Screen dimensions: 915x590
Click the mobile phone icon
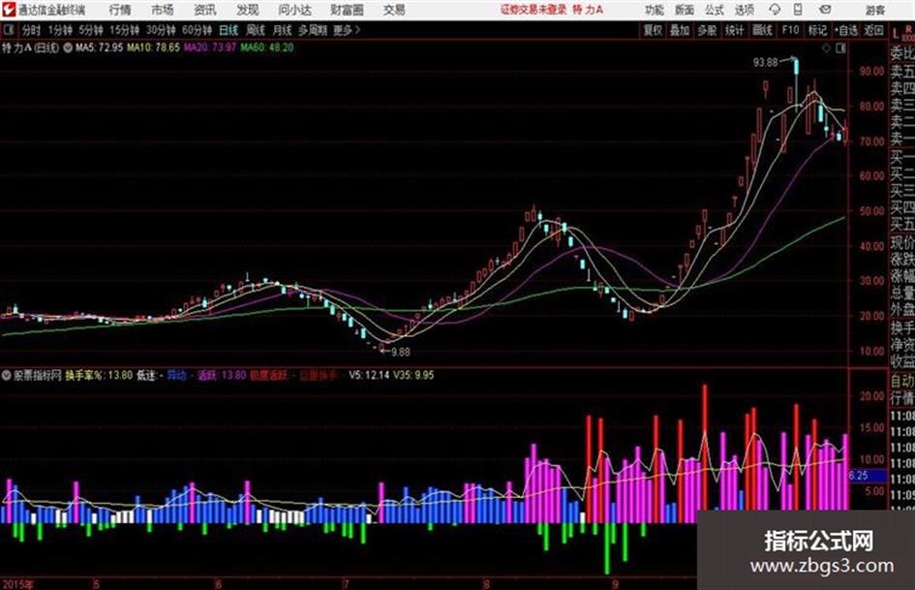[798, 10]
